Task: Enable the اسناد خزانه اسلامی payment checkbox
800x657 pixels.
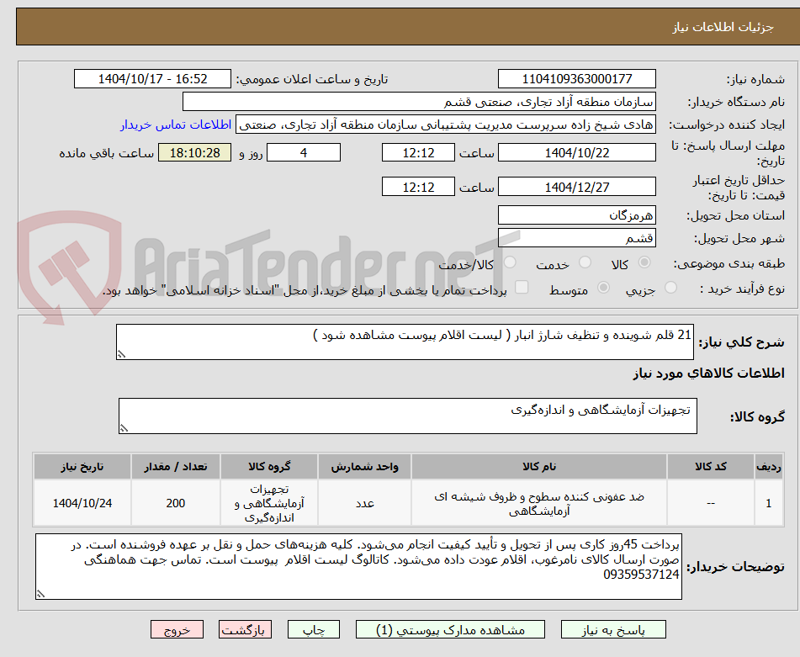Action: pos(522,288)
